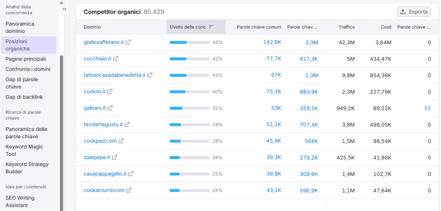
Task: Open galbani.it external link icon
Action: 110,108
